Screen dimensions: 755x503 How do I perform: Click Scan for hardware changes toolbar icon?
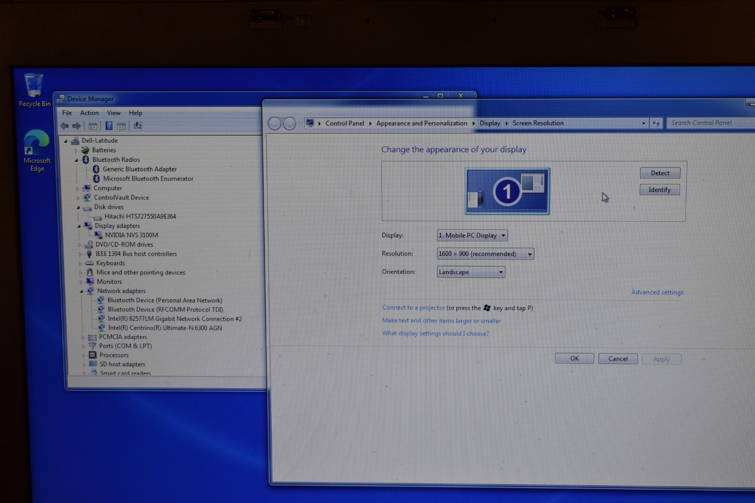click(138, 126)
